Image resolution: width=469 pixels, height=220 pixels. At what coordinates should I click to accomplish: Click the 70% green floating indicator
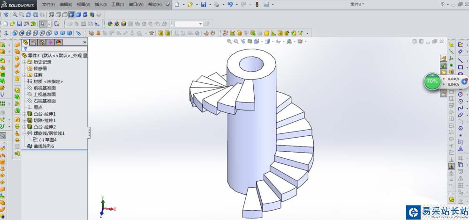(432, 81)
